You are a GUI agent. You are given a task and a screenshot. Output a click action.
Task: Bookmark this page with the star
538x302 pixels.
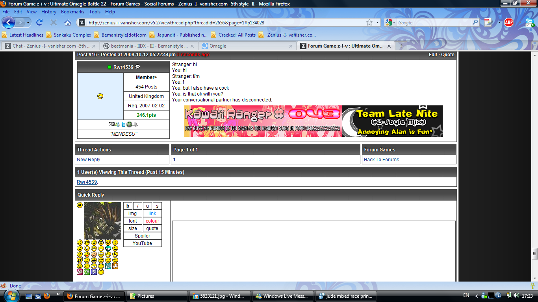[369, 22]
